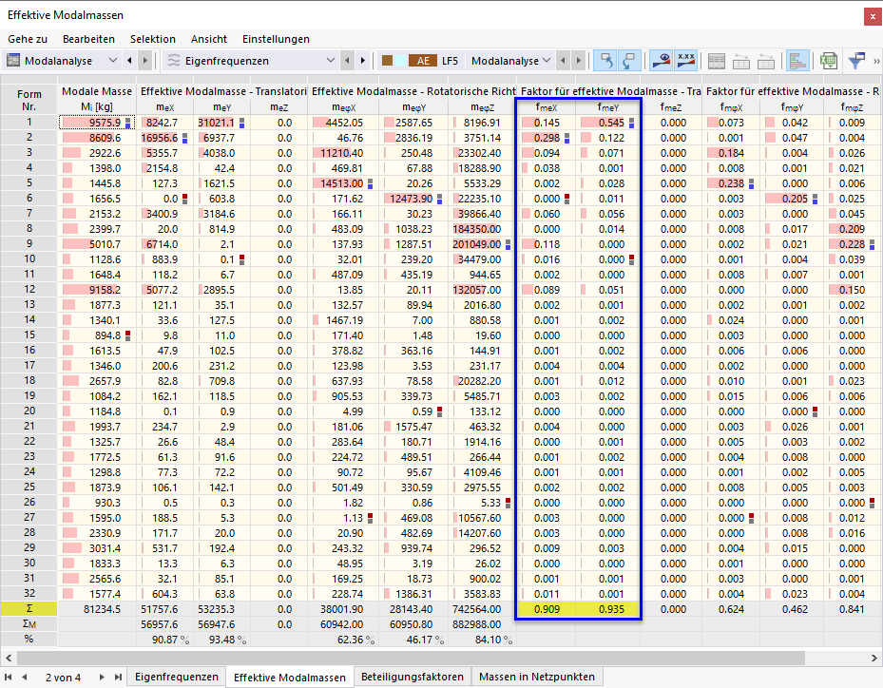Go to previous table tab arrow at bottom
The image size is (883, 688).
24,677
